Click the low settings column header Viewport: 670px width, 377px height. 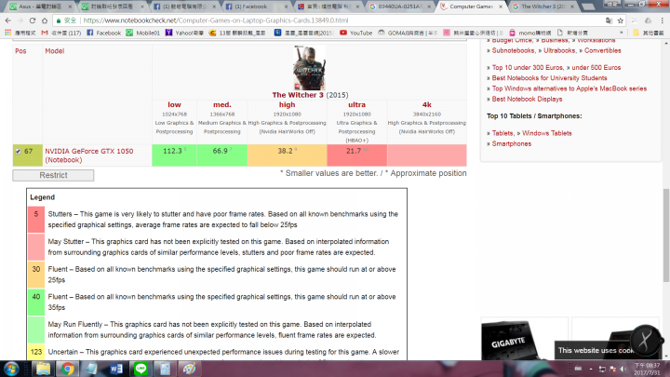[x=174, y=104]
